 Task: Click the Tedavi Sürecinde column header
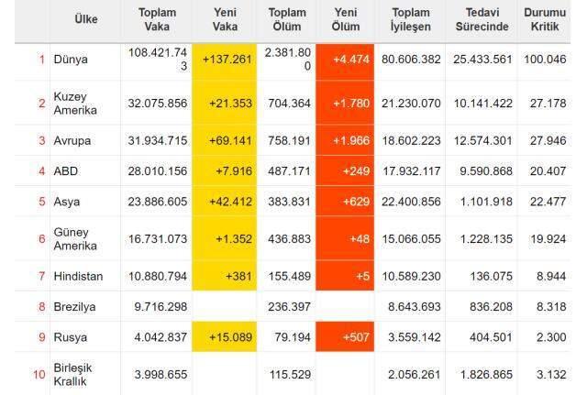tap(482, 19)
